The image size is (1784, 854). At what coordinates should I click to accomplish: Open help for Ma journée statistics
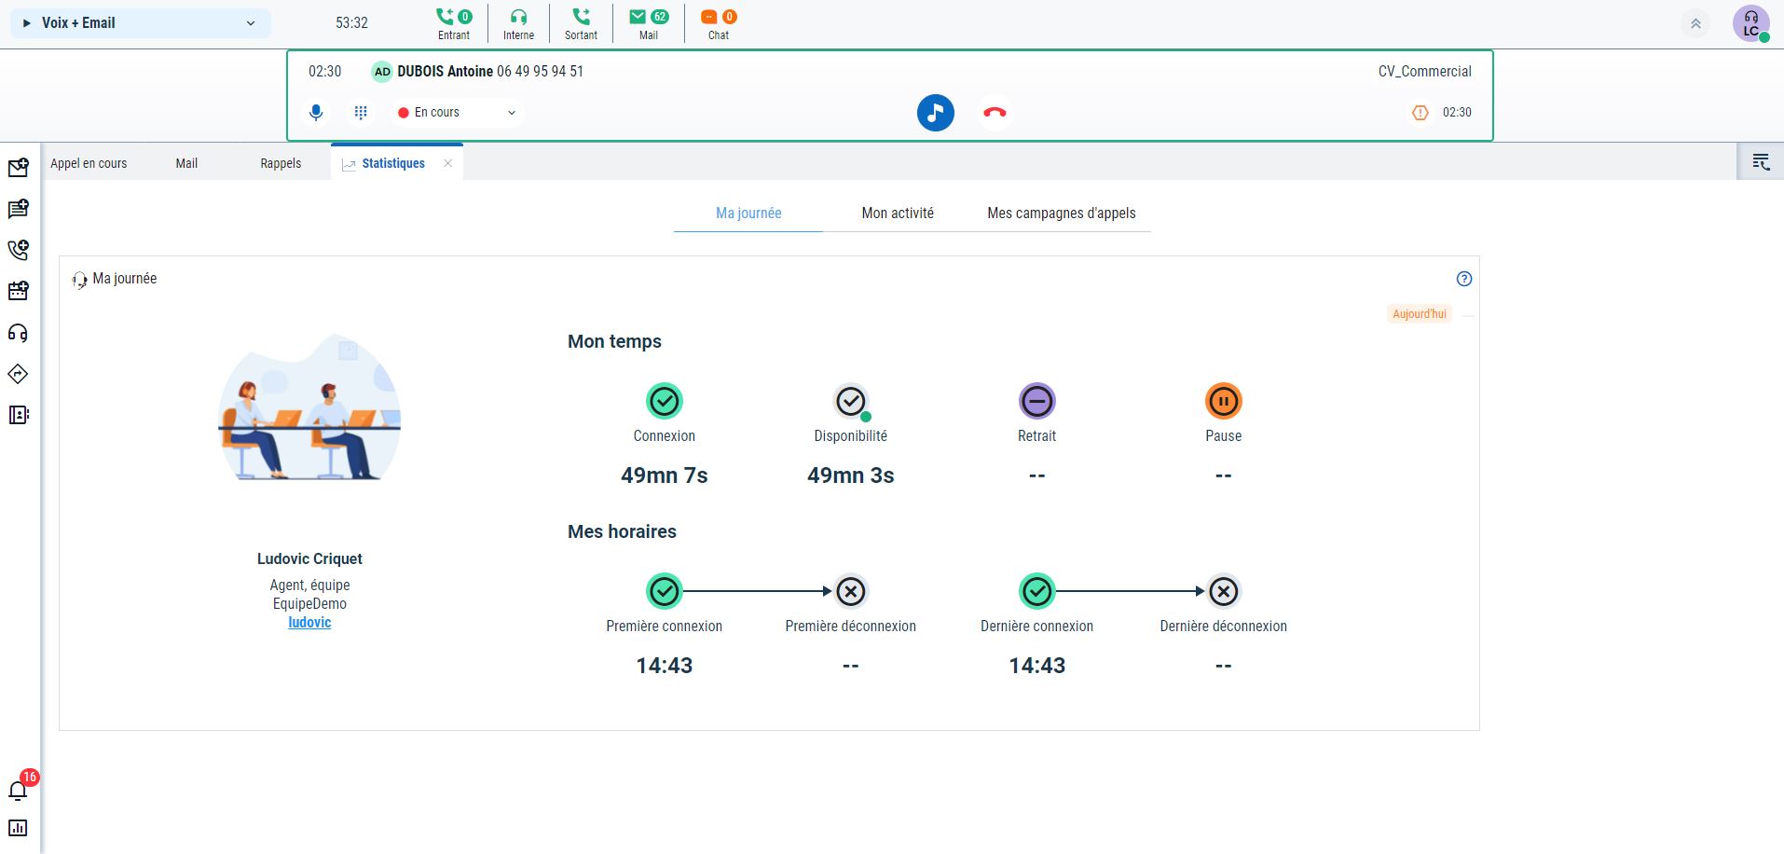tap(1463, 278)
